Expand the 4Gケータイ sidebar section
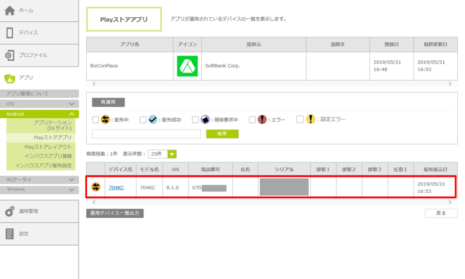This screenshot has width=465, height=279. coord(39,180)
